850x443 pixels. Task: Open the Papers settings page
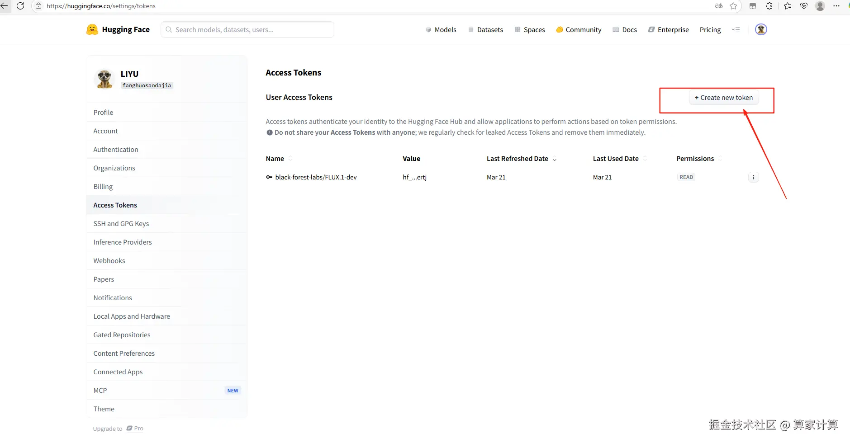pyautogui.click(x=166, y=279)
